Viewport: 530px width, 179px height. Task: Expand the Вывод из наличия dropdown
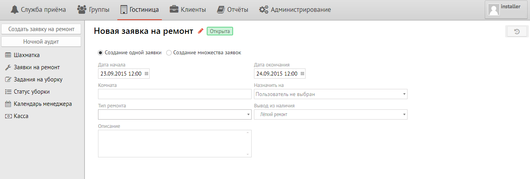[x=404, y=114]
